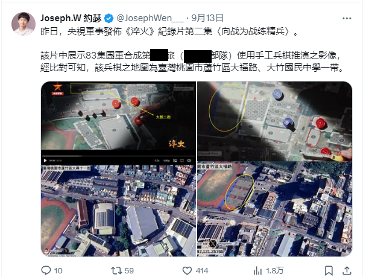Viewport: 366px width, 277px height.
Task: Click the 9月13日 post date
Action: tap(207, 18)
